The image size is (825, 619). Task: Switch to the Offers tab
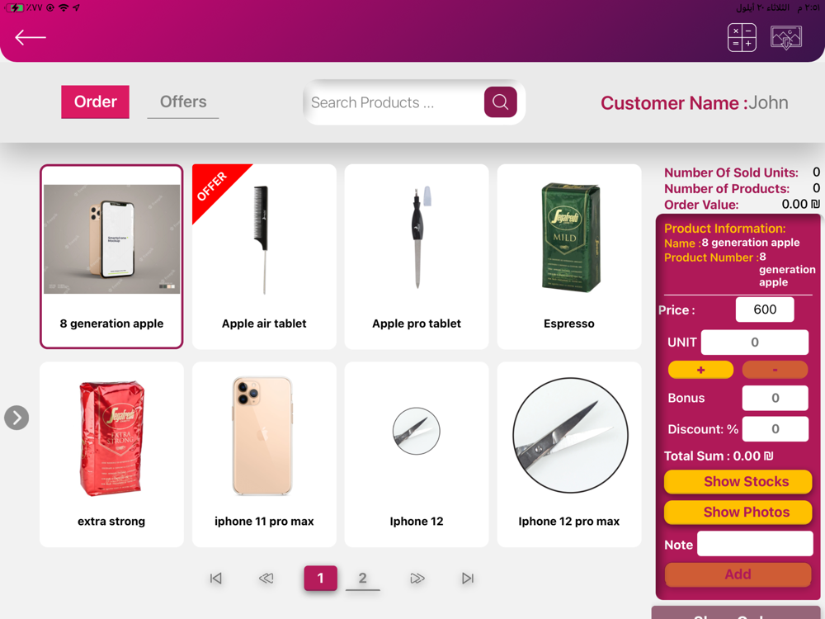183,102
